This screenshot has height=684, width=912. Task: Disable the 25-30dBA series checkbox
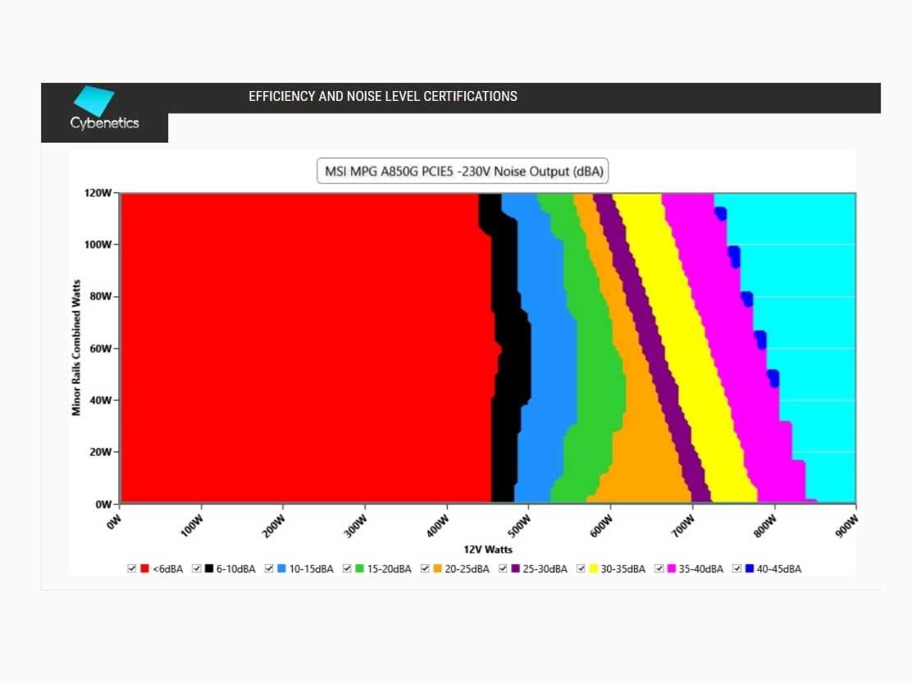click(503, 568)
